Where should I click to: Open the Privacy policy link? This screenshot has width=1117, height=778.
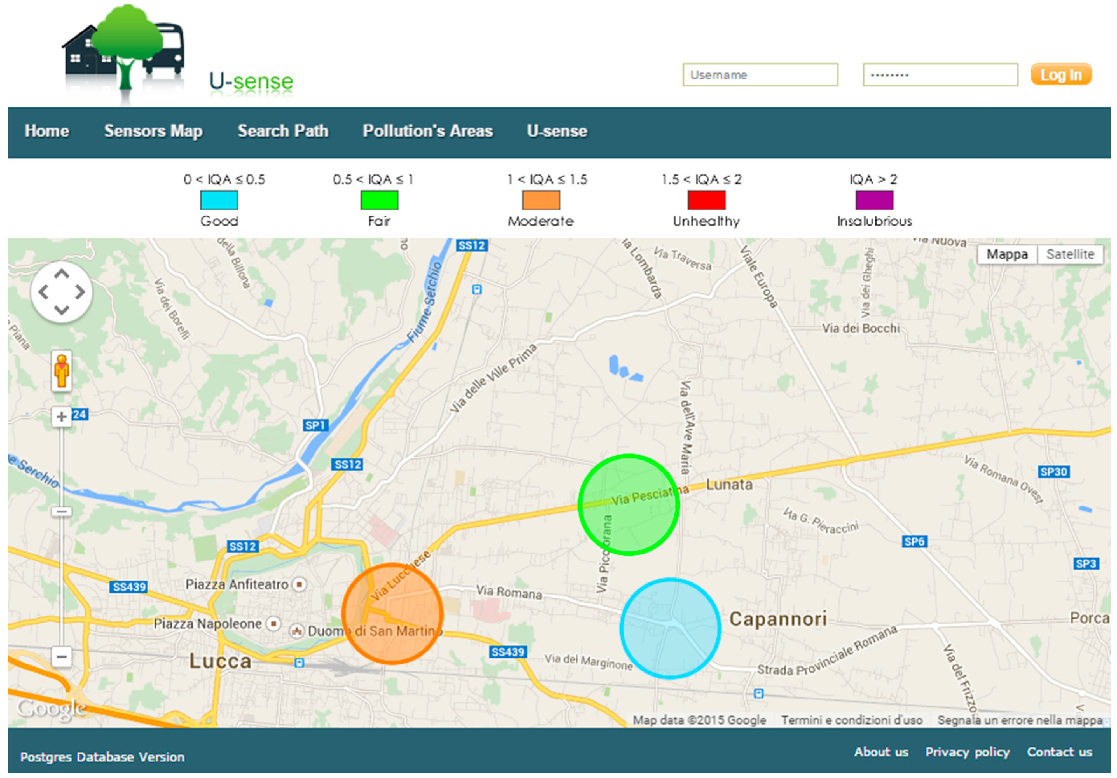[x=967, y=752]
